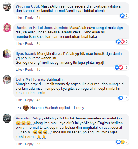The image size is (138, 149).
Task: Click the 4d timestamp on Ilyas Iccank's comment
Action: click(38, 70)
